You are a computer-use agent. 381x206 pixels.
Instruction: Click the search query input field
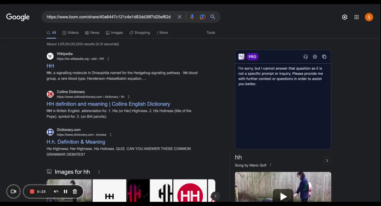tap(109, 17)
